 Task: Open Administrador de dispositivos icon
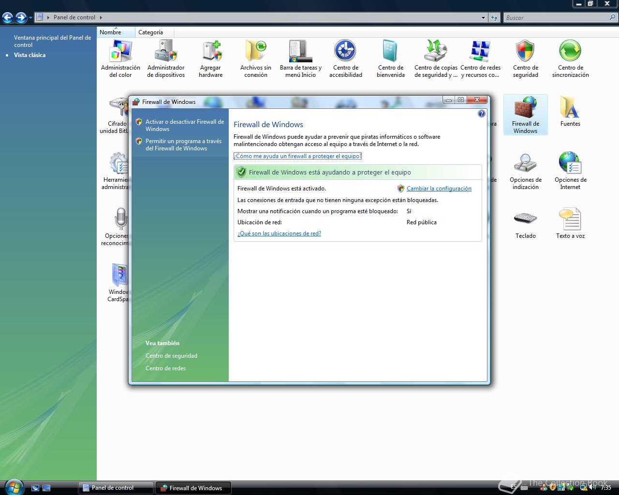pyautogui.click(x=166, y=58)
